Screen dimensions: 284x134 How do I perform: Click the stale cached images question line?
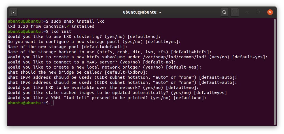pyautogui.click(x=117, y=93)
